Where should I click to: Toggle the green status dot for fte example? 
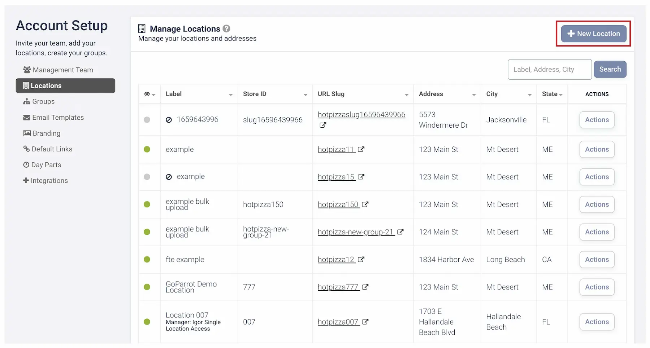(x=147, y=259)
